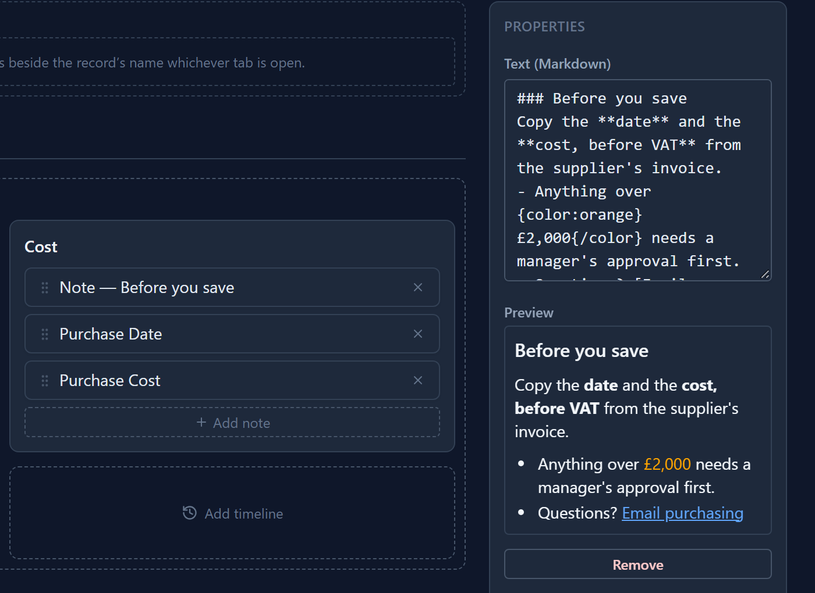Click the textarea resize grip corner
Viewport: 815px width, 593px height.
[765, 274]
